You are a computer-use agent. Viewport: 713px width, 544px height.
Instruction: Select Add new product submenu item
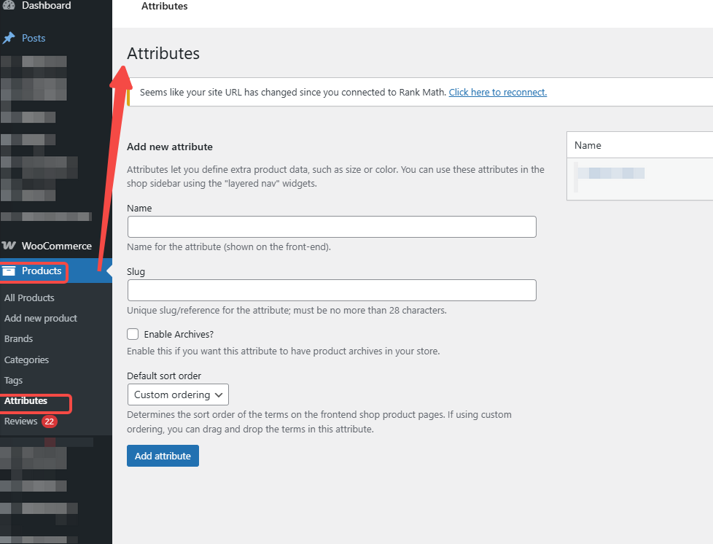(x=40, y=318)
